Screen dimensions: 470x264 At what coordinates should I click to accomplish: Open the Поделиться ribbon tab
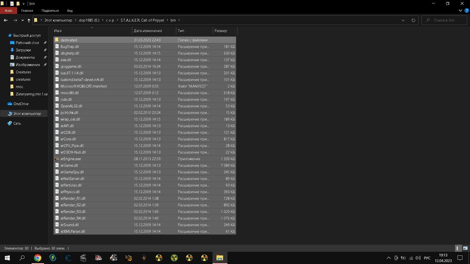[50, 10]
